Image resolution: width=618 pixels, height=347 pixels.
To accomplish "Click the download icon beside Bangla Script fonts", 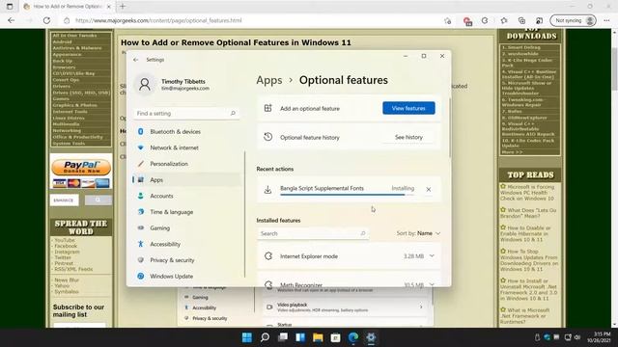I will [268, 190].
